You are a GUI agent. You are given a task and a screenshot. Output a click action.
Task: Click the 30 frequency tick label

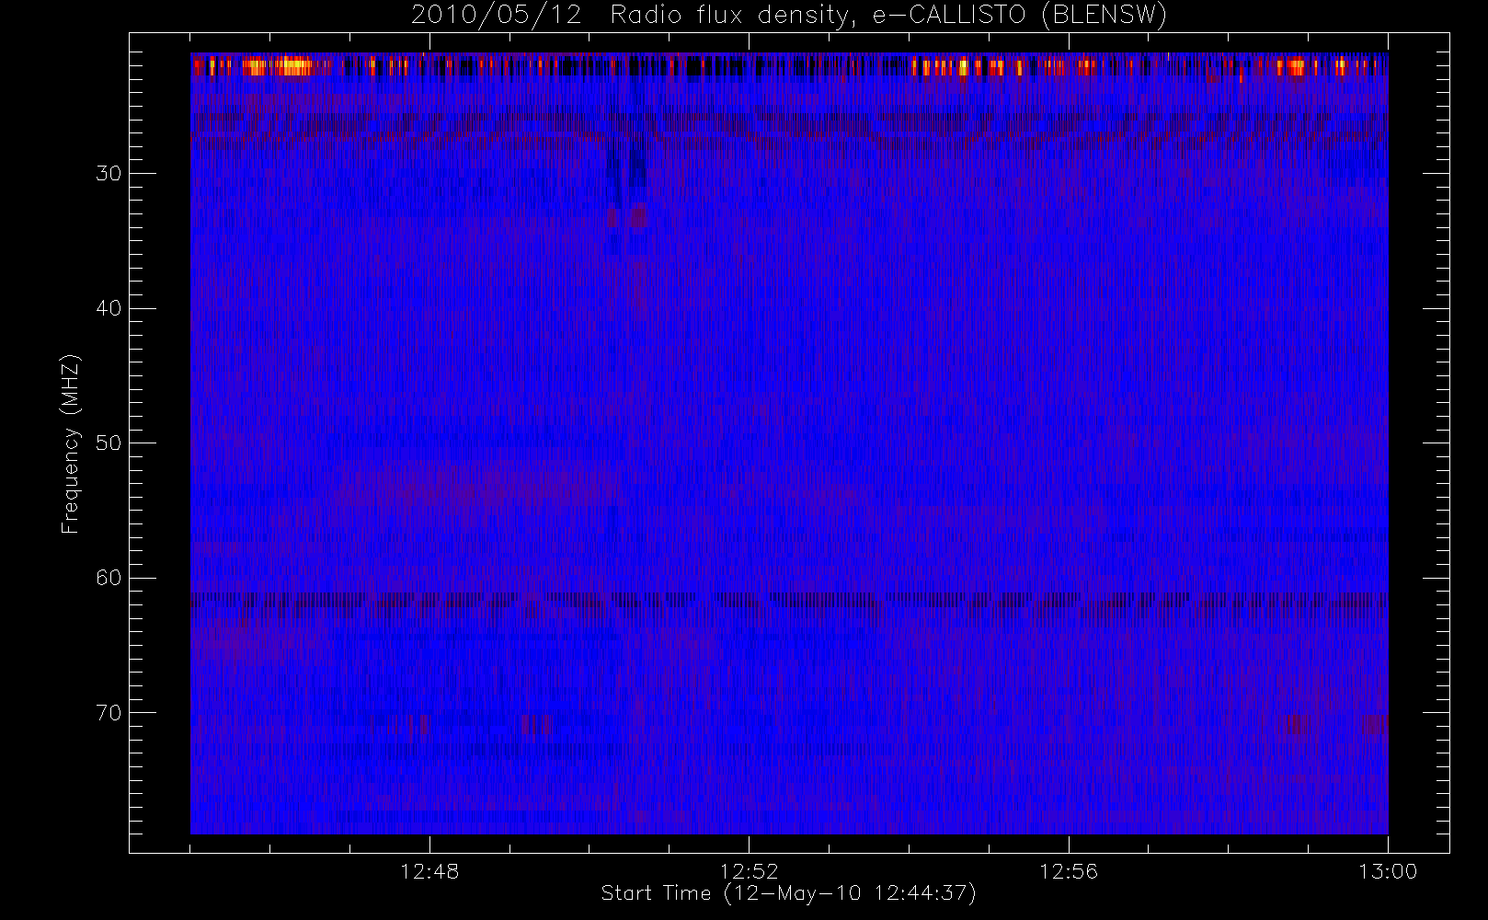point(109,174)
